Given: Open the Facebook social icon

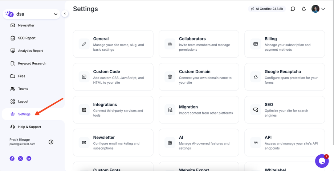Looking at the screenshot, I should point(12,158).
